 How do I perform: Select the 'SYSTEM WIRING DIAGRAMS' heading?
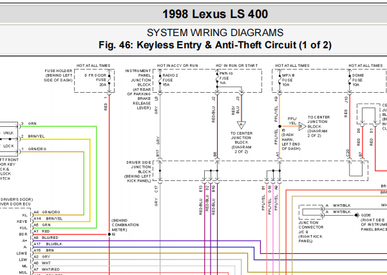pos(215,33)
